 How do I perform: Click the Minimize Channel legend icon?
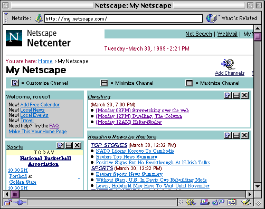point(105,83)
